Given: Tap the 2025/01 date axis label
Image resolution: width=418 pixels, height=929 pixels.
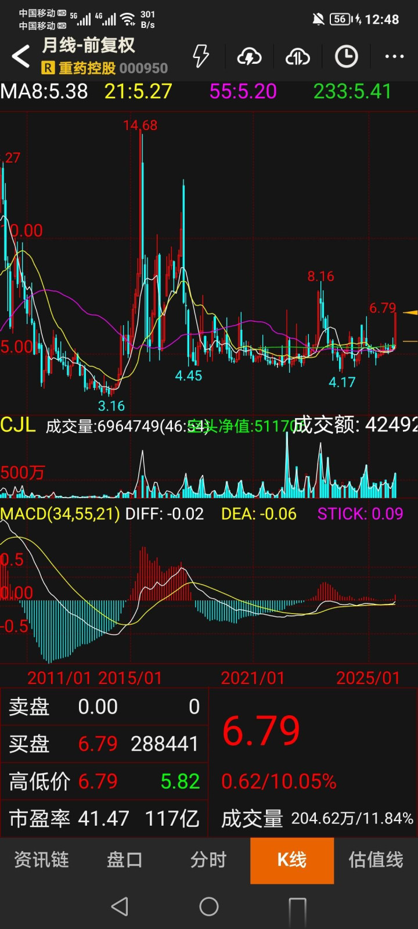Looking at the screenshot, I should [x=368, y=678].
